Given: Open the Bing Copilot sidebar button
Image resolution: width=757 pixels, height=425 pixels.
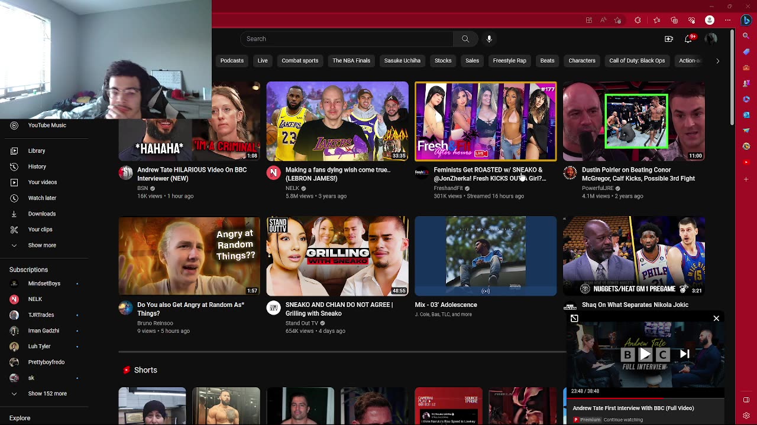Looking at the screenshot, I should pyautogui.click(x=746, y=20).
